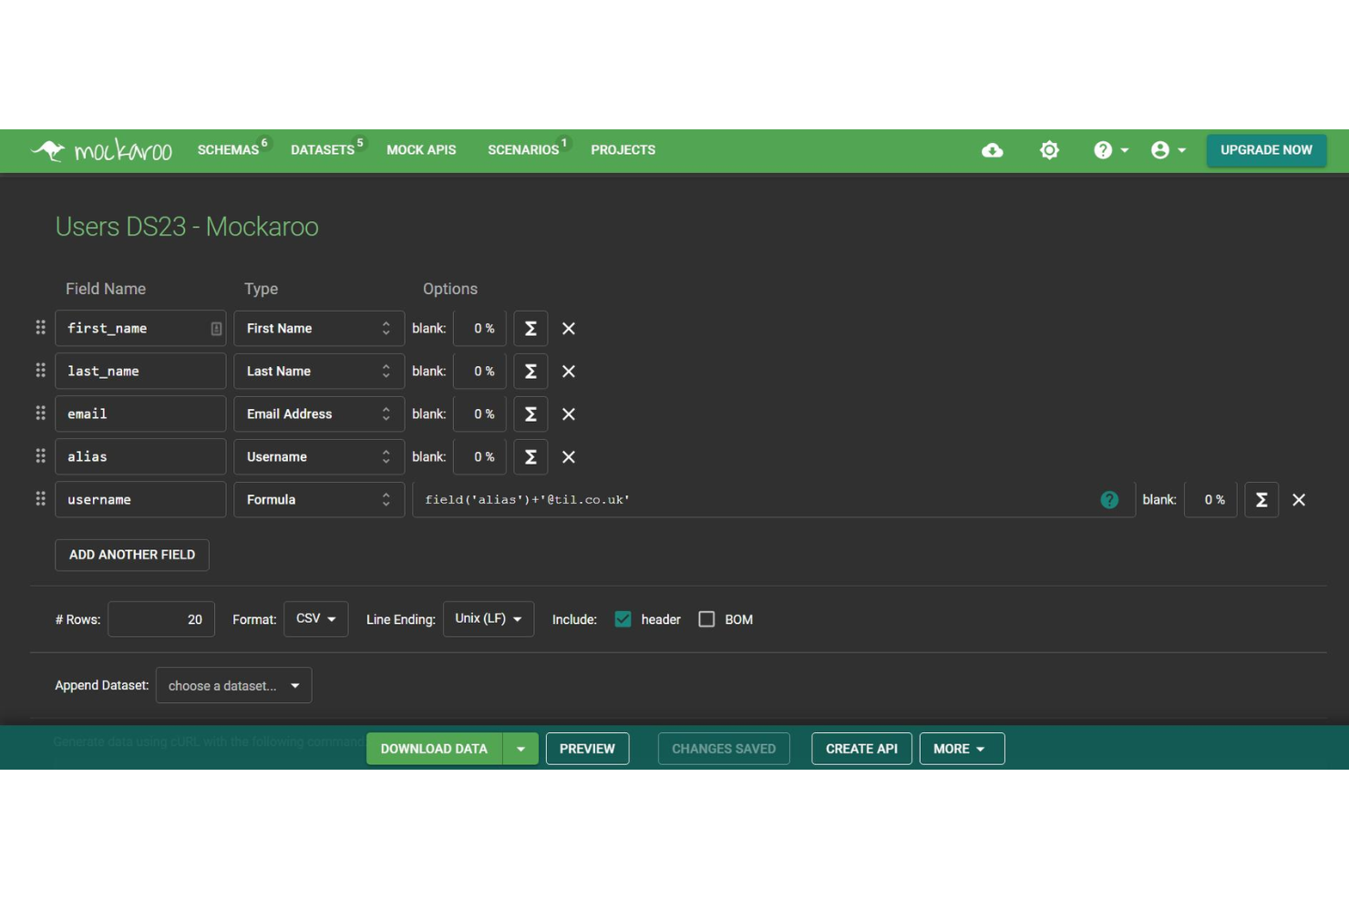Edit the blank percent for the username row
The height and width of the screenshot is (899, 1349).
click(1210, 500)
